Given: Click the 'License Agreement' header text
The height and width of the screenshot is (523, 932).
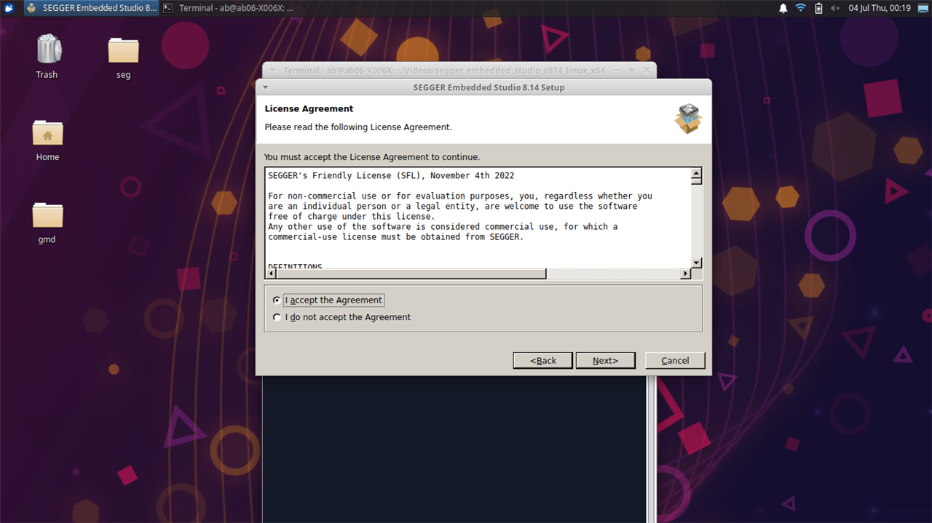Looking at the screenshot, I should (x=309, y=108).
